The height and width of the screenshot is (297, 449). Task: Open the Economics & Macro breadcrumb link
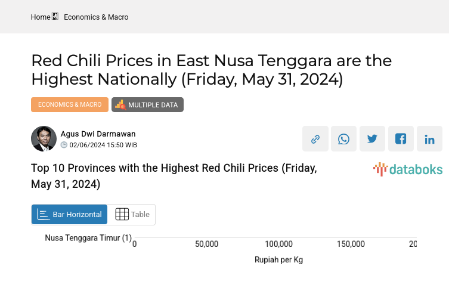click(96, 17)
